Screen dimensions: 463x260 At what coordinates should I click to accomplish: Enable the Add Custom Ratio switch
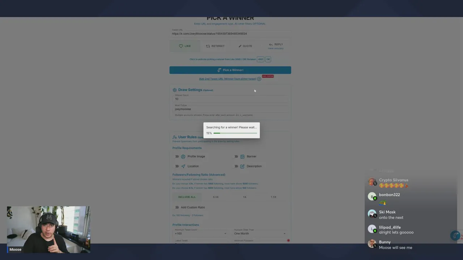click(177, 207)
